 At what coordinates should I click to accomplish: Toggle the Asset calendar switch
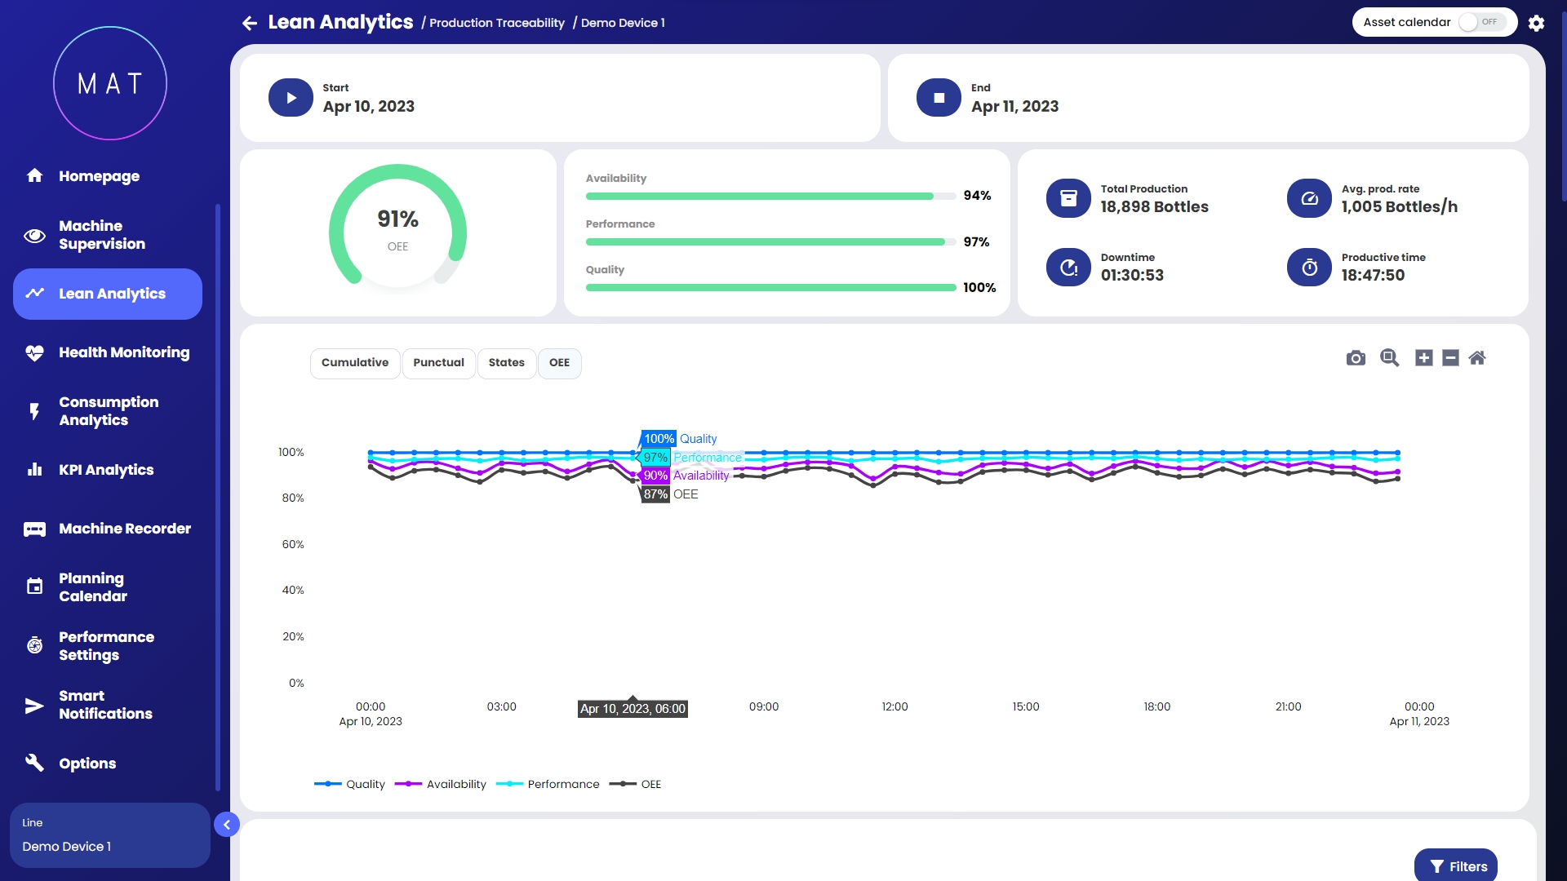coord(1480,22)
